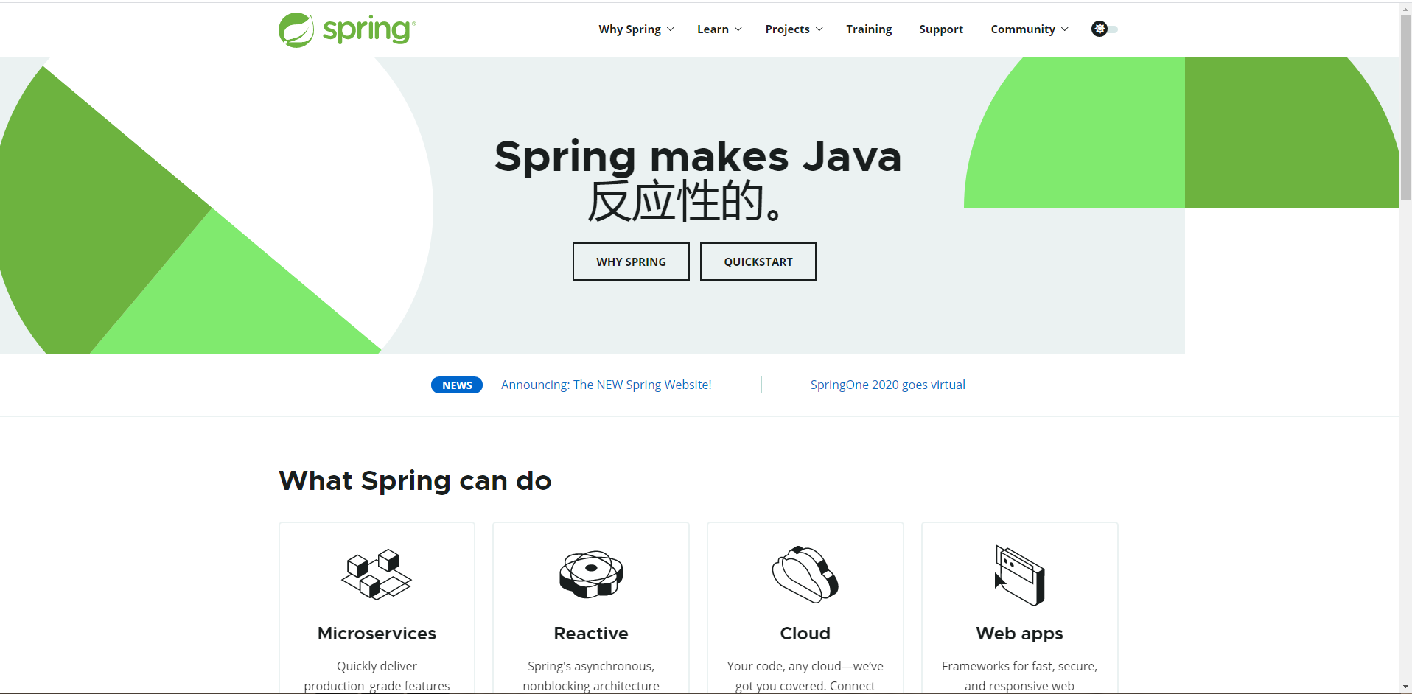Click the Reactive atom icon
This screenshot has width=1412, height=694.
click(591, 575)
